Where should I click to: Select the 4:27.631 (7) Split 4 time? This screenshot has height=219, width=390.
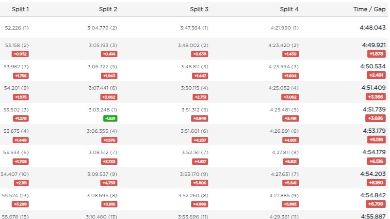click(x=285, y=174)
